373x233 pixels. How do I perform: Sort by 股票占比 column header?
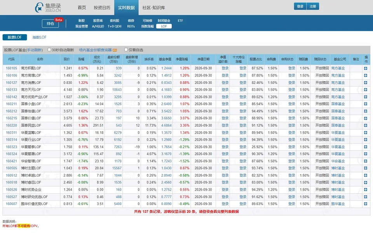point(256,59)
